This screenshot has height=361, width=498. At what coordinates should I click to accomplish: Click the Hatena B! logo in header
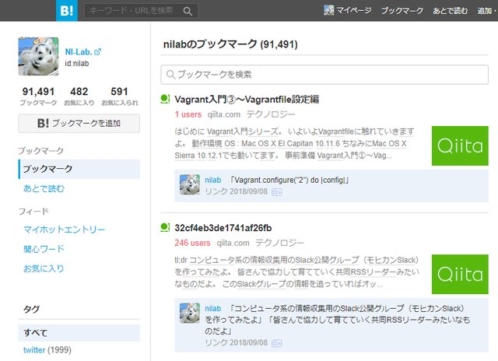point(67,10)
